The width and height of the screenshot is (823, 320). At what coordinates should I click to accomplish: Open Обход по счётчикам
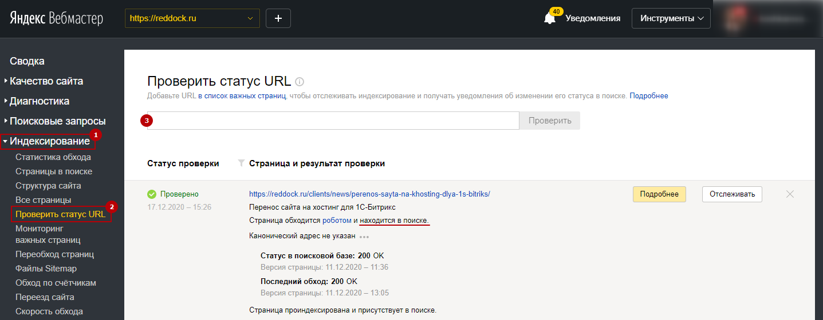click(x=56, y=283)
